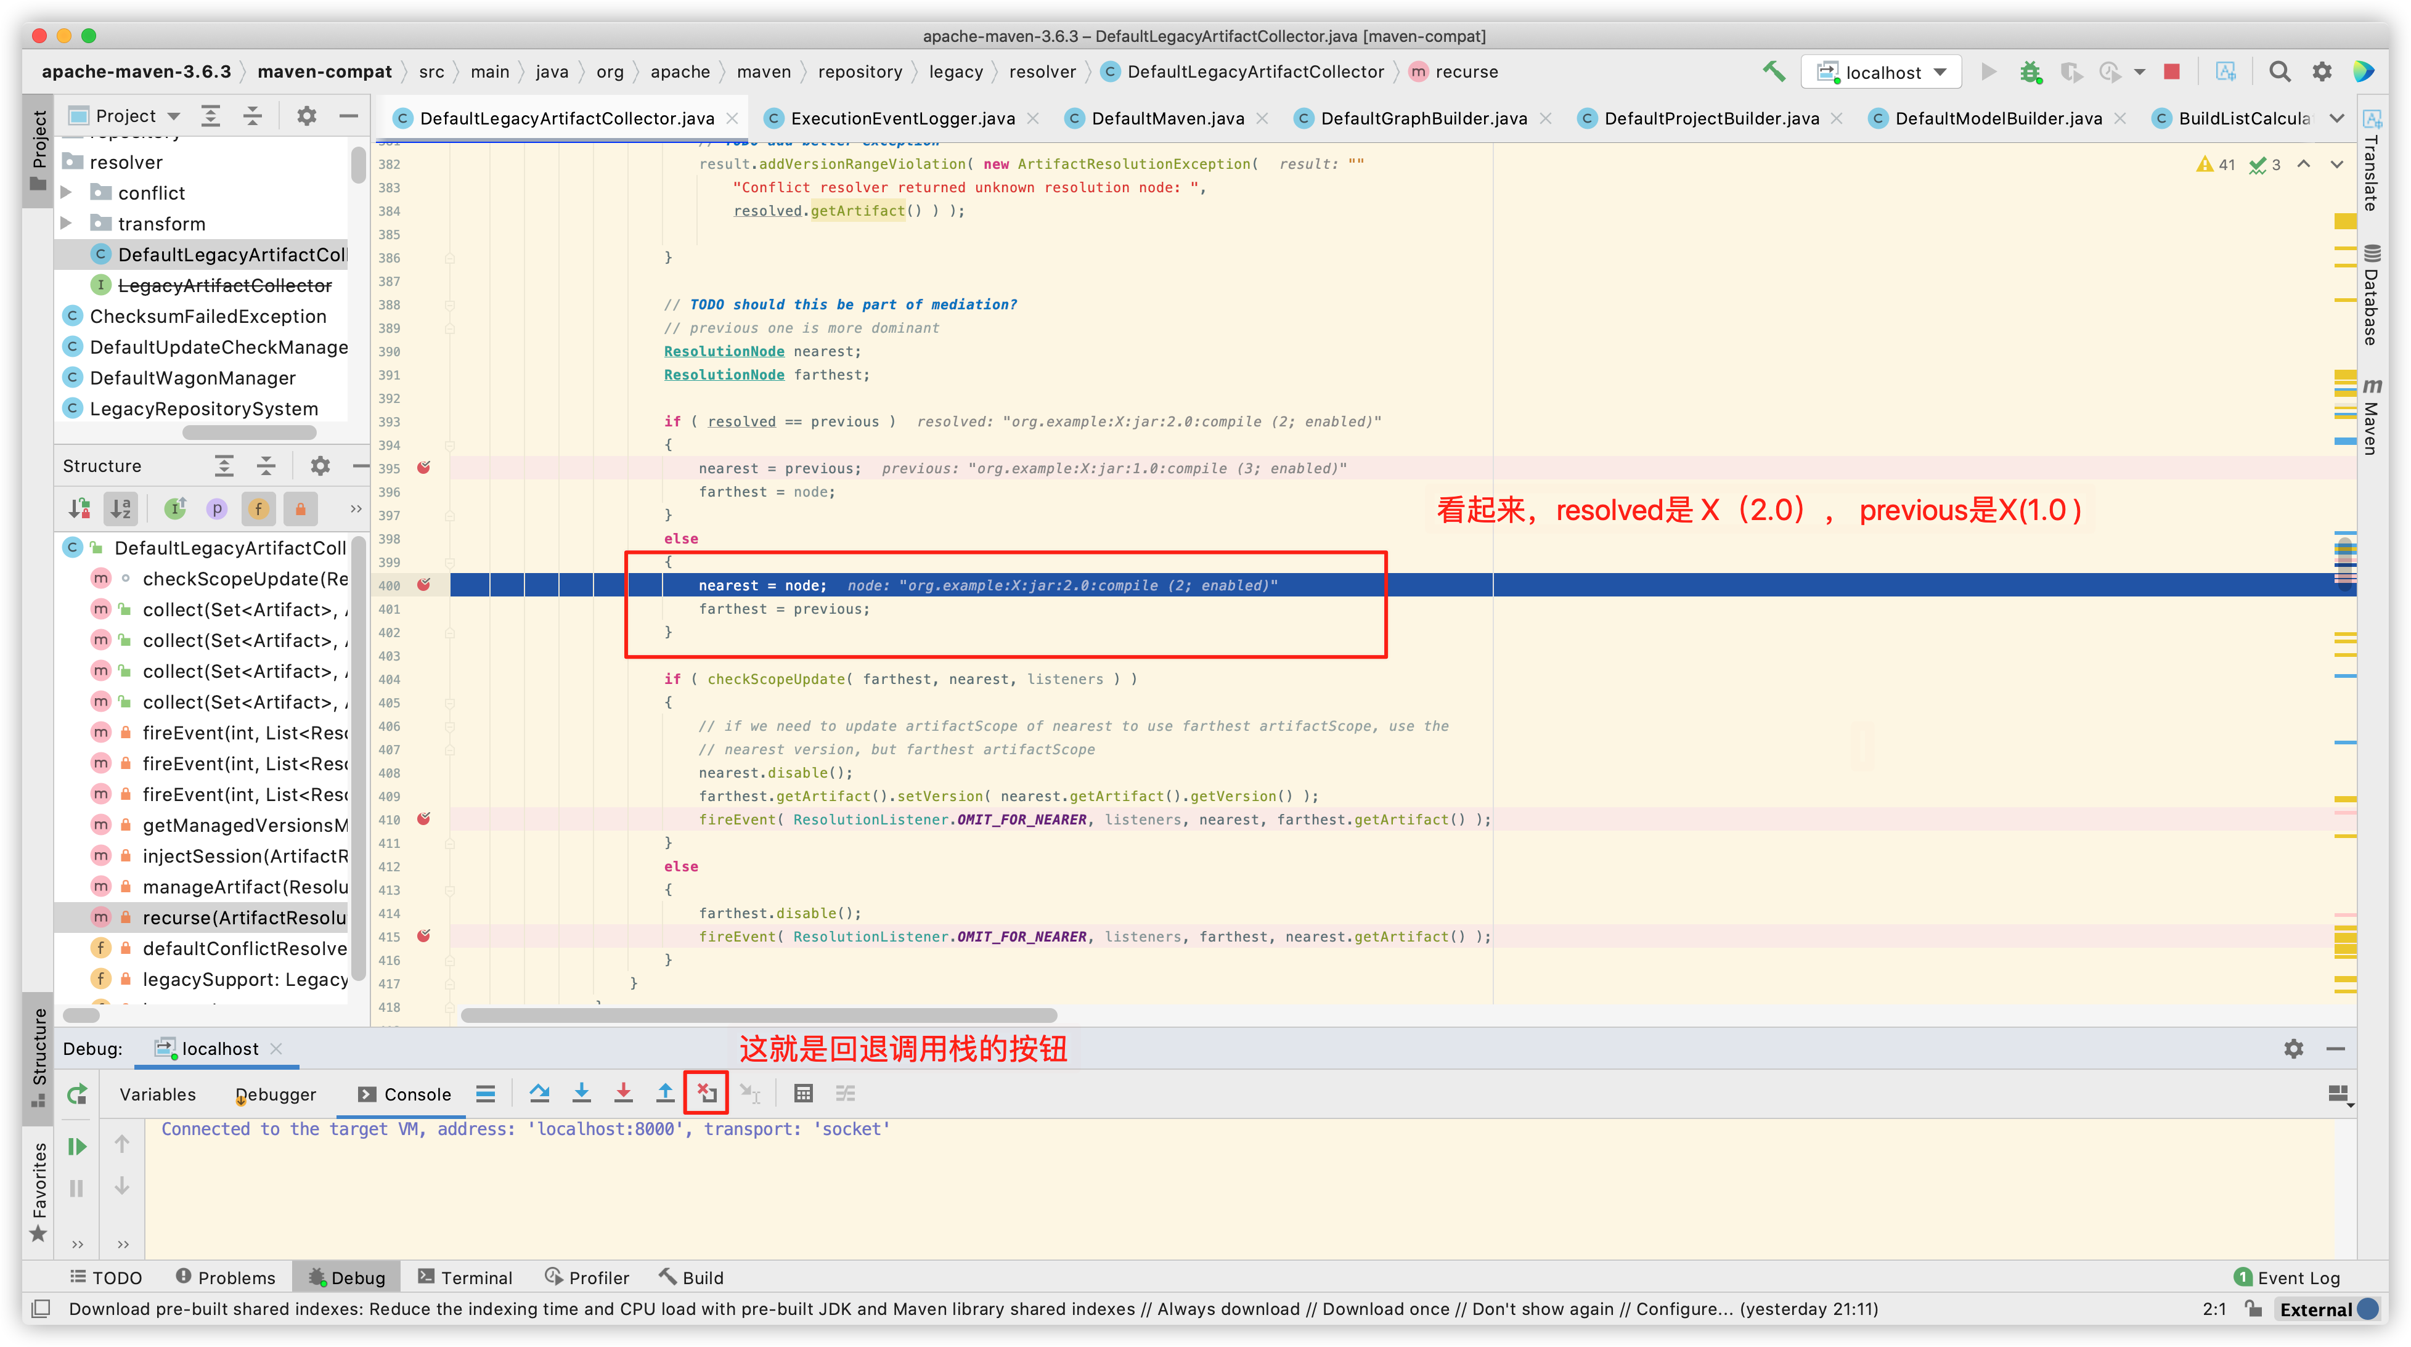
Task: Click Collapse All in Project panel
Action: click(253, 116)
